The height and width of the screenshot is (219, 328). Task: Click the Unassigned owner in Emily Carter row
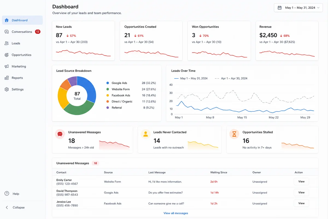click(260, 181)
